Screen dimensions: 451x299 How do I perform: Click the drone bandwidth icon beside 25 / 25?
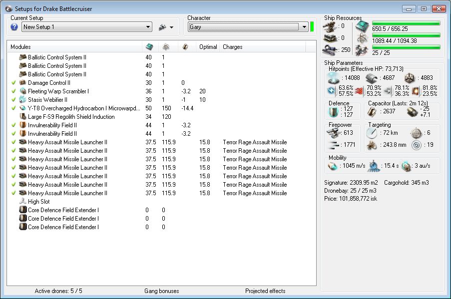coord(362,50)
